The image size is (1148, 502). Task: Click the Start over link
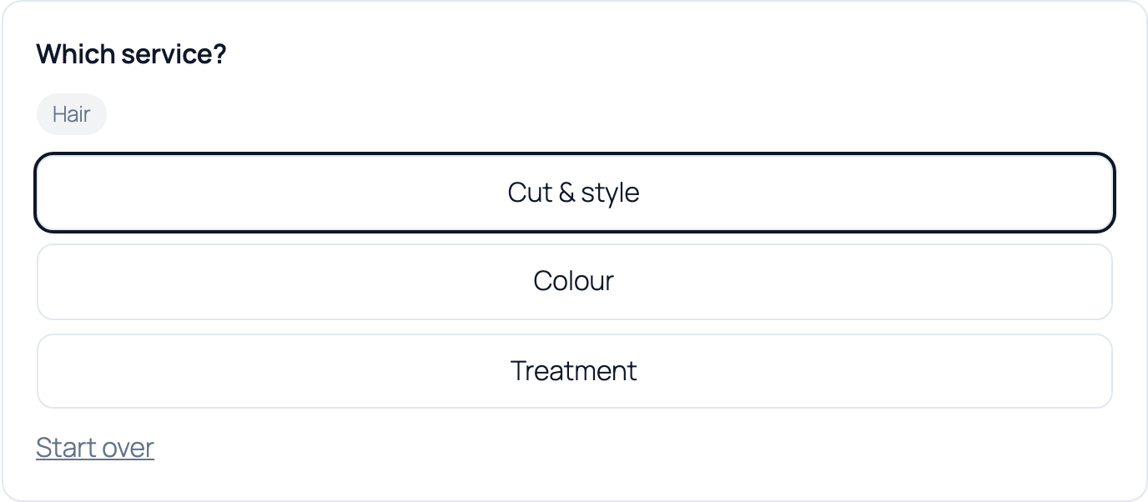pyautogui.click(x=95, y=448)
